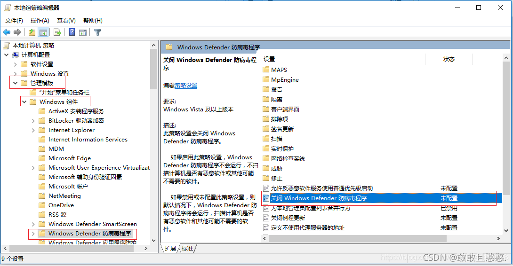Click the 修正 folder icon

(x=266, y=178)
